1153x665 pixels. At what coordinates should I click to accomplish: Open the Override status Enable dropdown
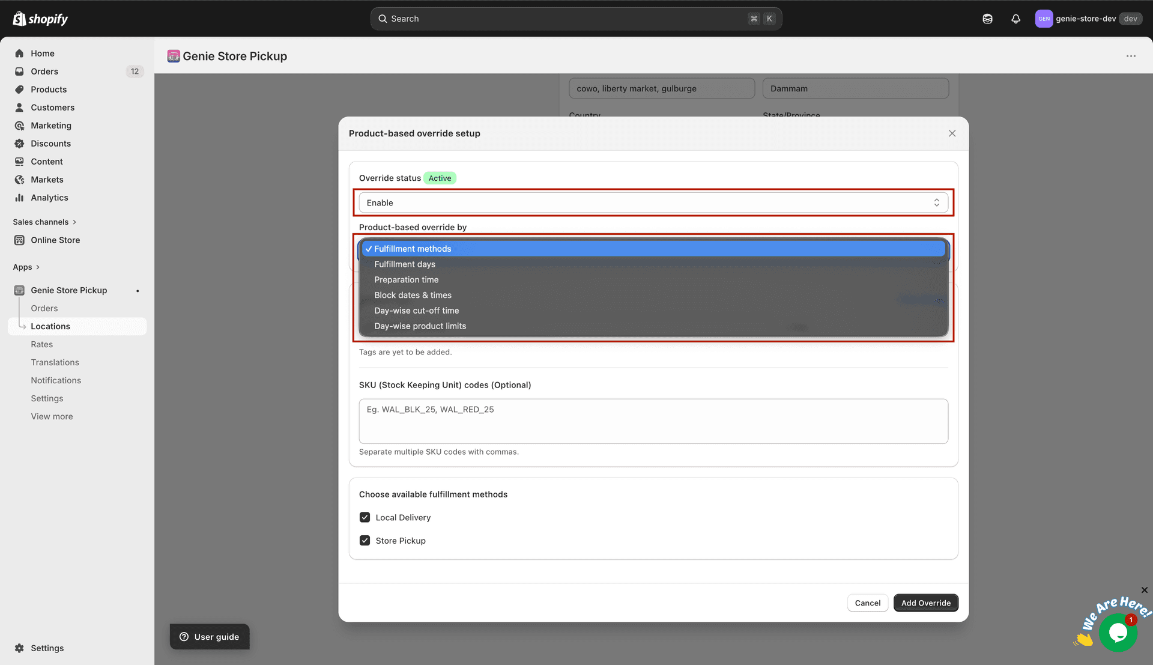click(653, 203)
